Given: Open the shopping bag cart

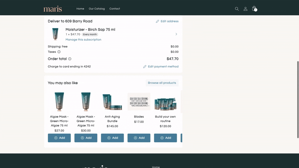Looking at the screenshot, I should pyautogui.click(x=254, y=9).
